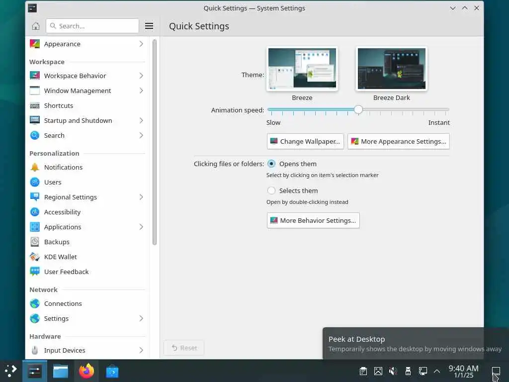The height and width of the screenshot is (382, 509).
Task: Expand the Startup and Shutdown chevron
Action: click(x=141, y=120)
